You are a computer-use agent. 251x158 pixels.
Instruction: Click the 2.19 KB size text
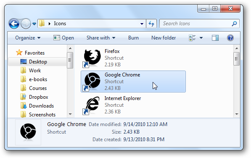coord(112,65)
